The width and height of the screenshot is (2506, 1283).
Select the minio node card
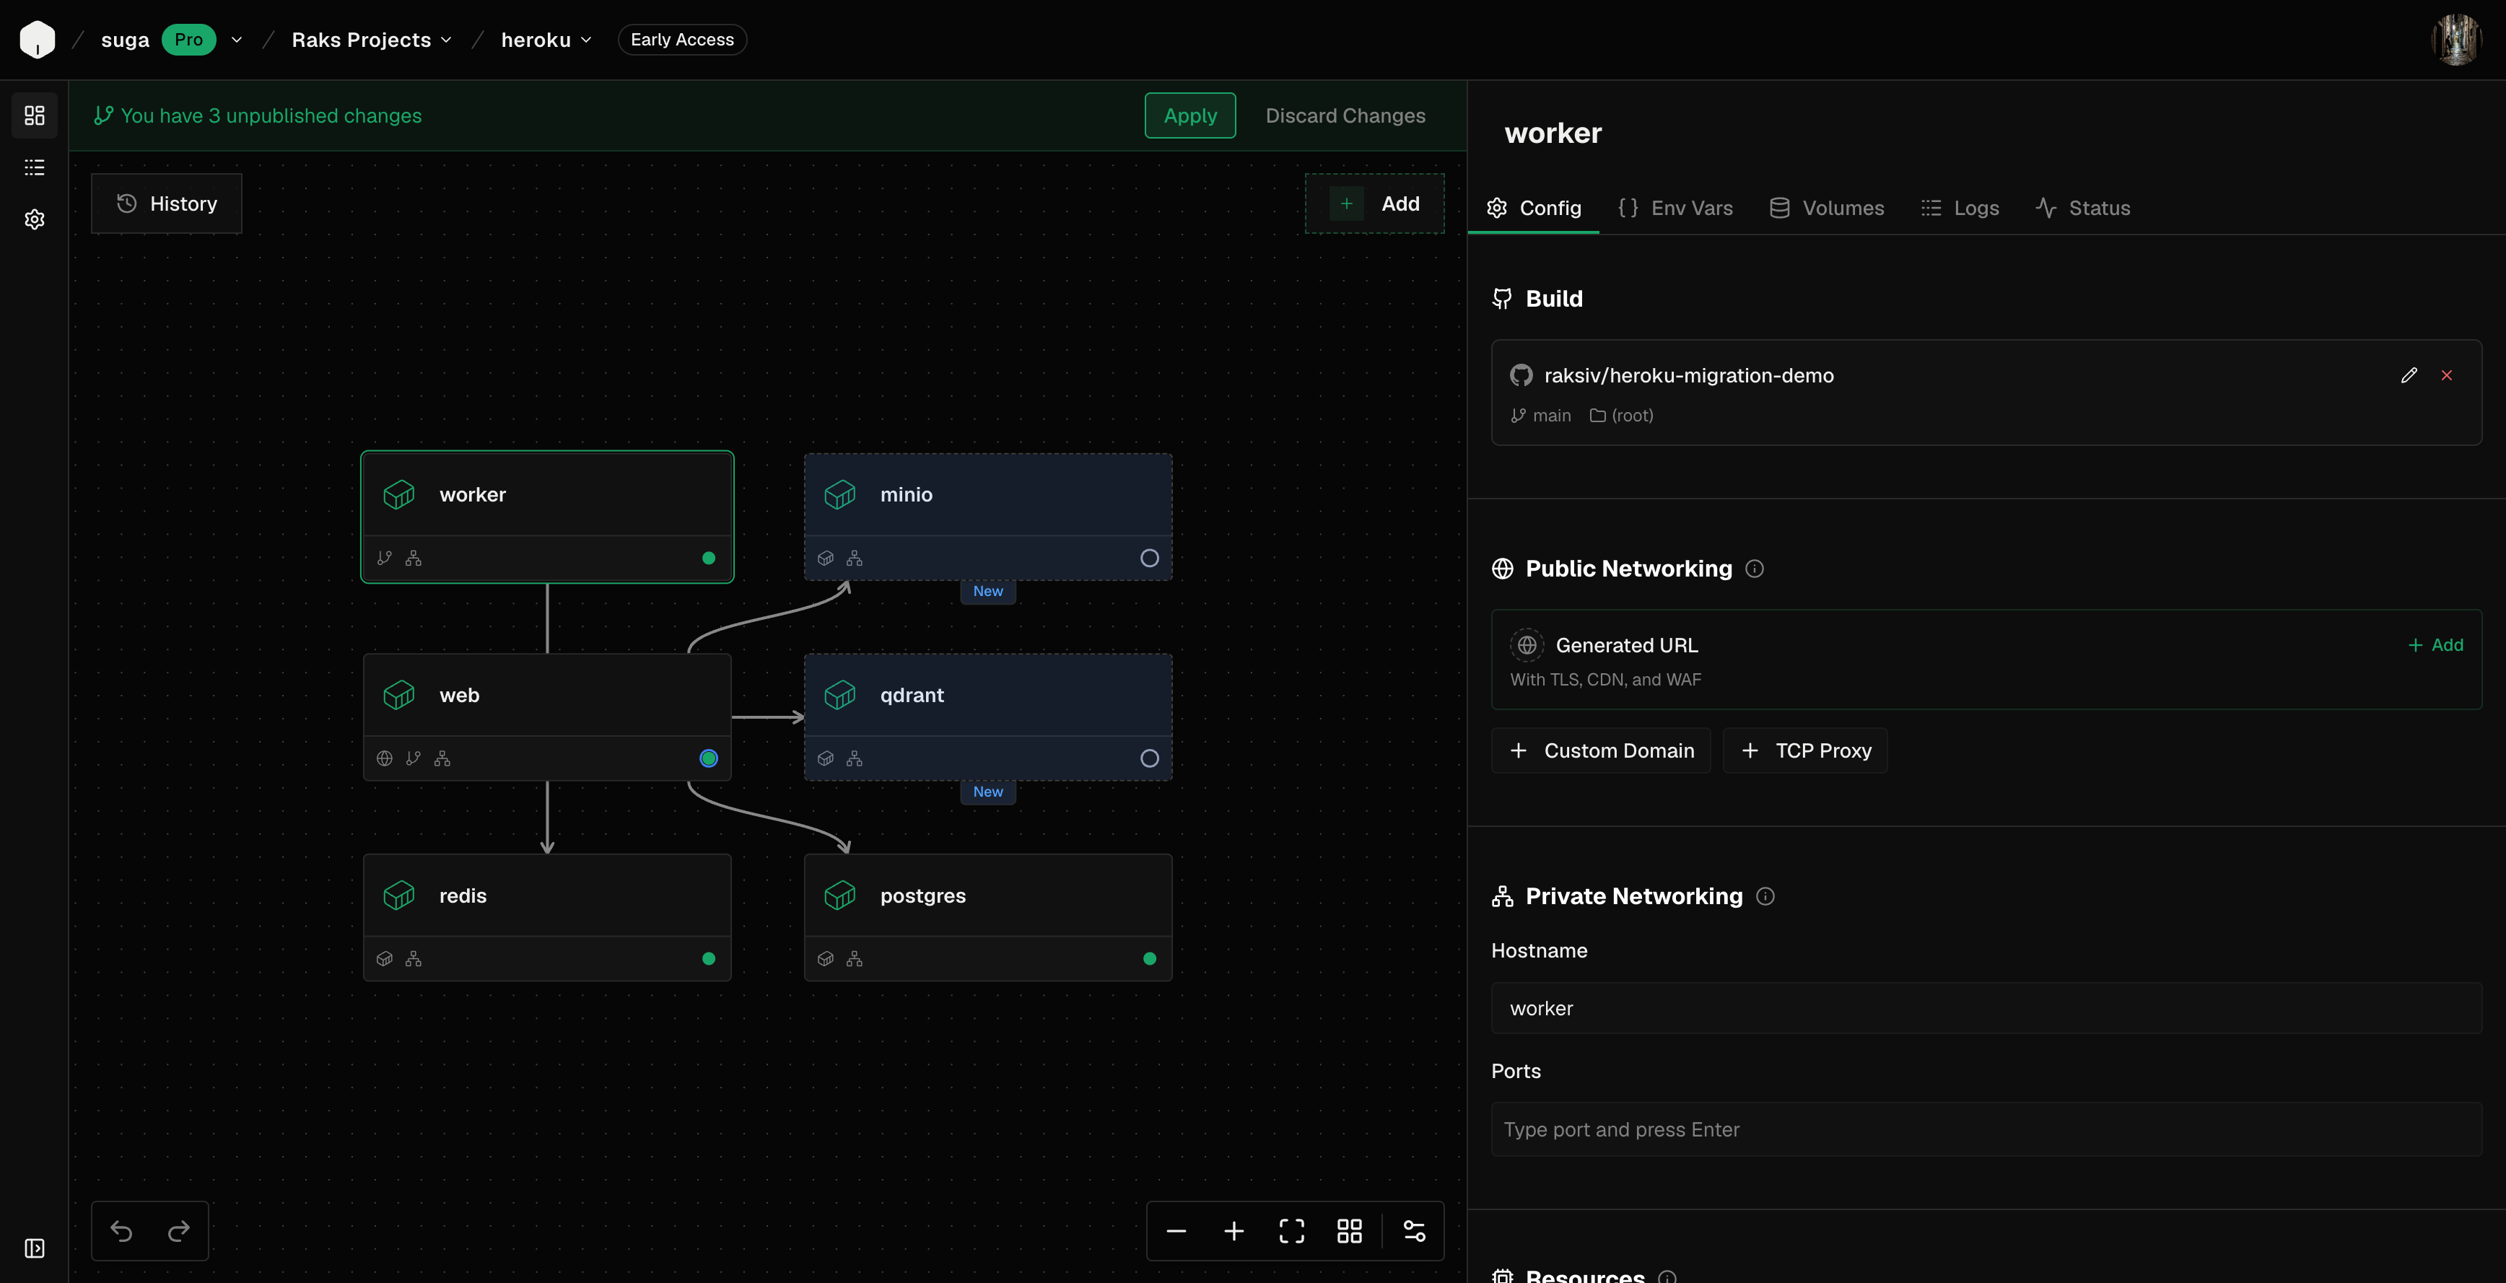coord(987,517)
